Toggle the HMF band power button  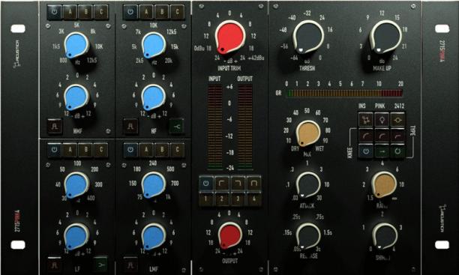pos(54,12)
